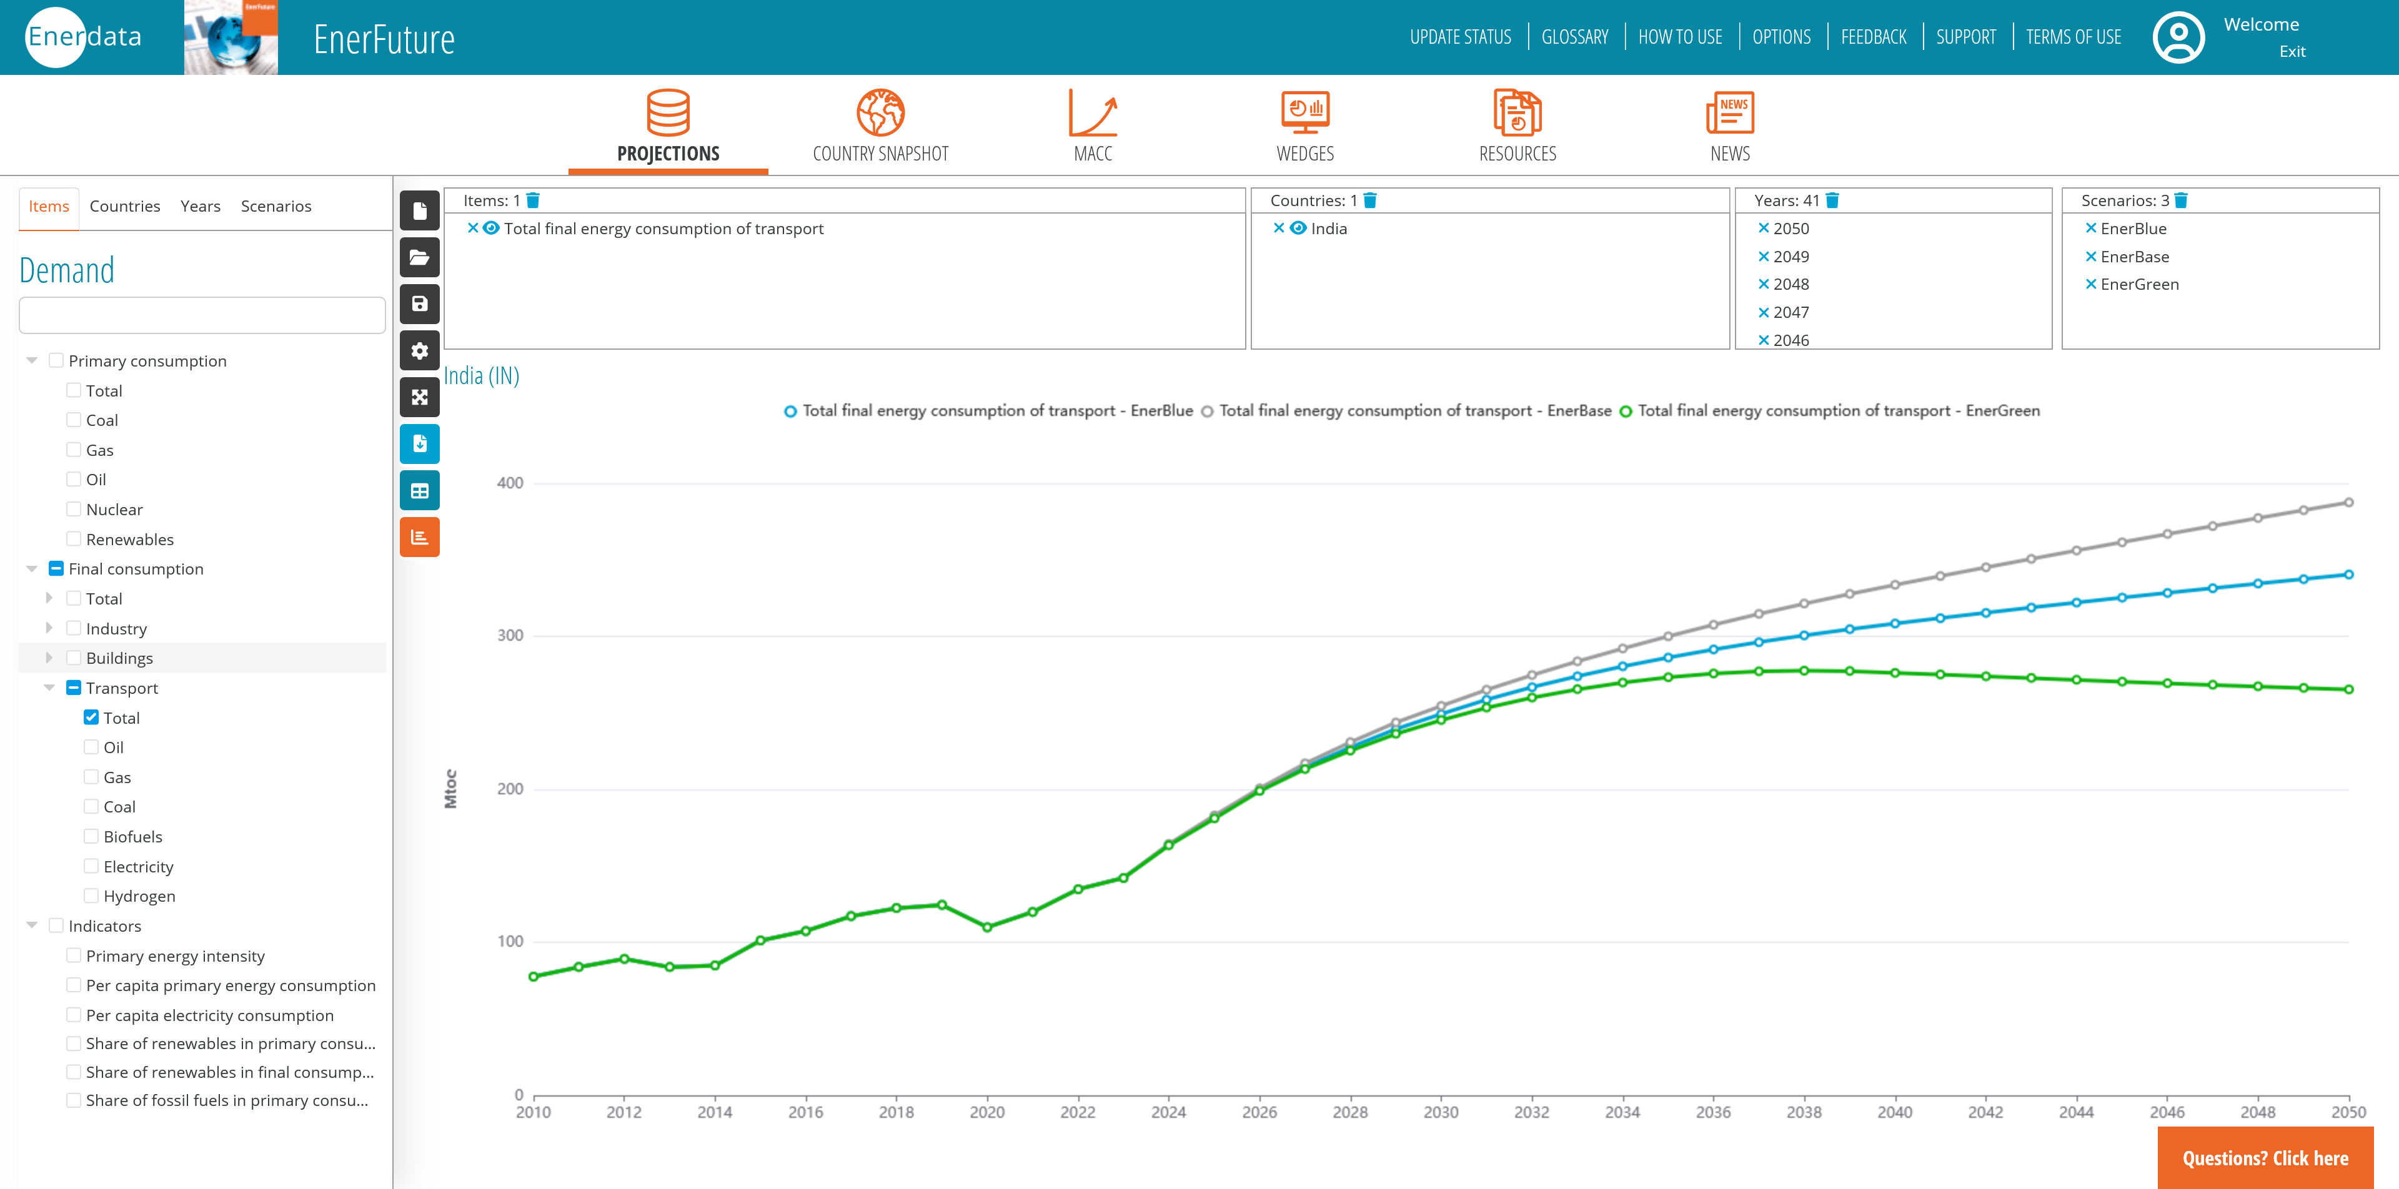Viewport: 2399px width, 1189px height.
Task: Click the save floppy disk icon
Action: [x=419, y=305]
